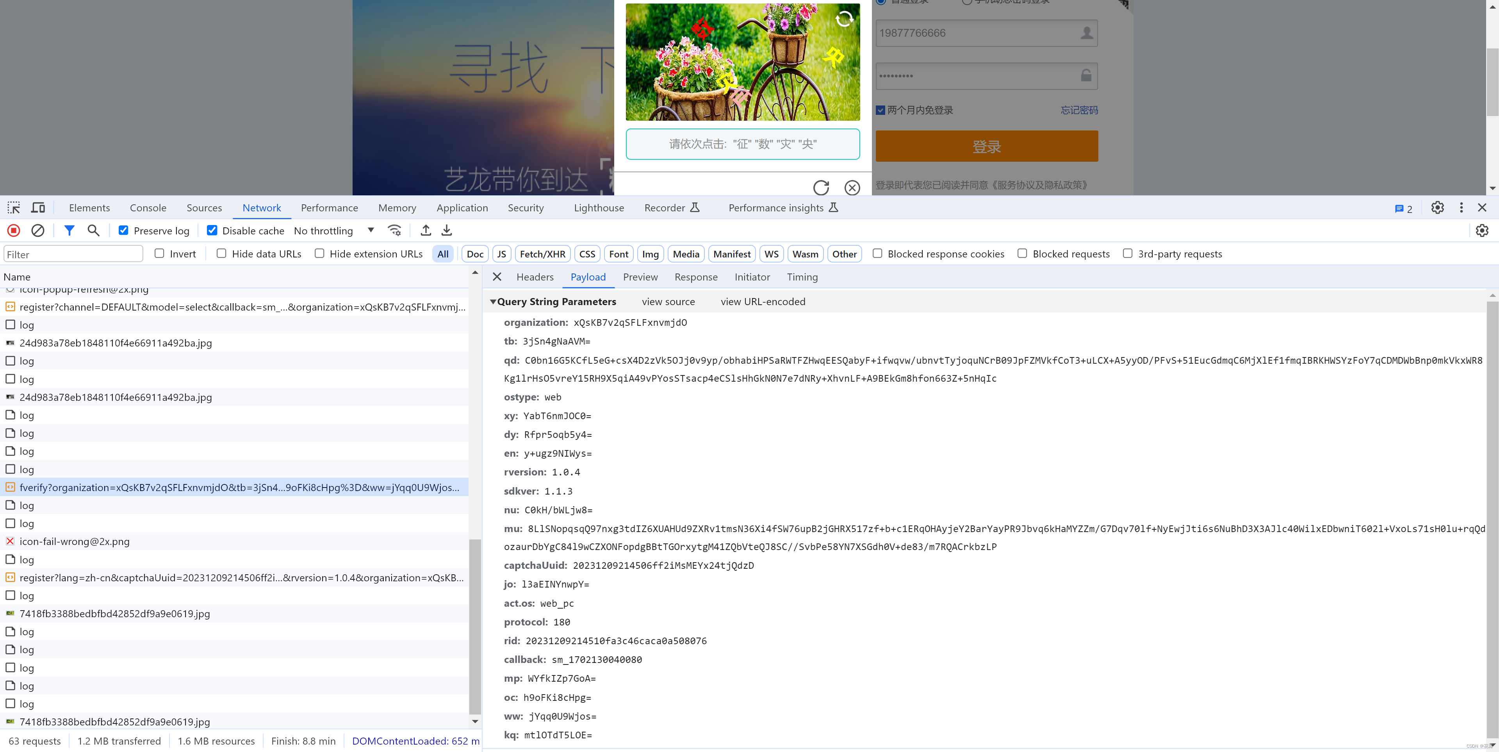Screen dimensions: 1499x752
Task: Close the captcha popup
Action: [852, 188]
